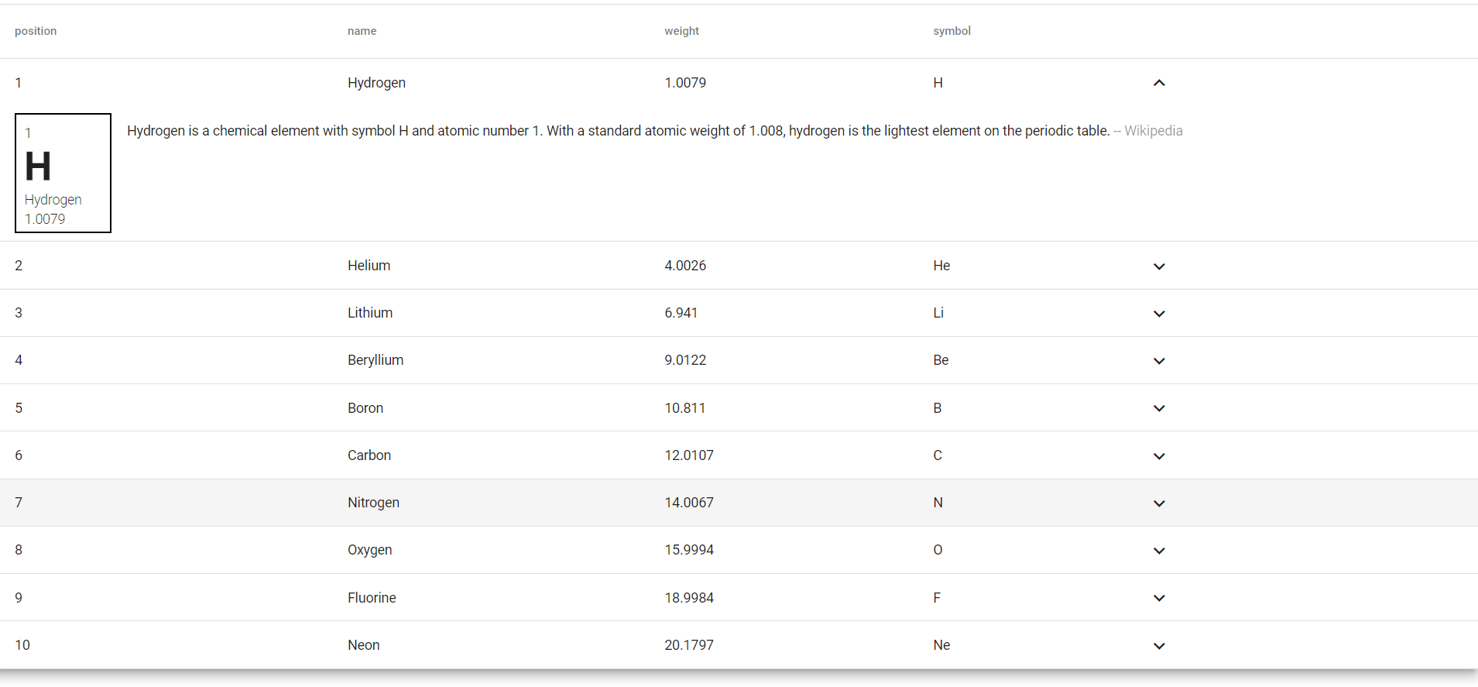Click the name column header
The image size is (1478, 687).
tap(362, 31)
